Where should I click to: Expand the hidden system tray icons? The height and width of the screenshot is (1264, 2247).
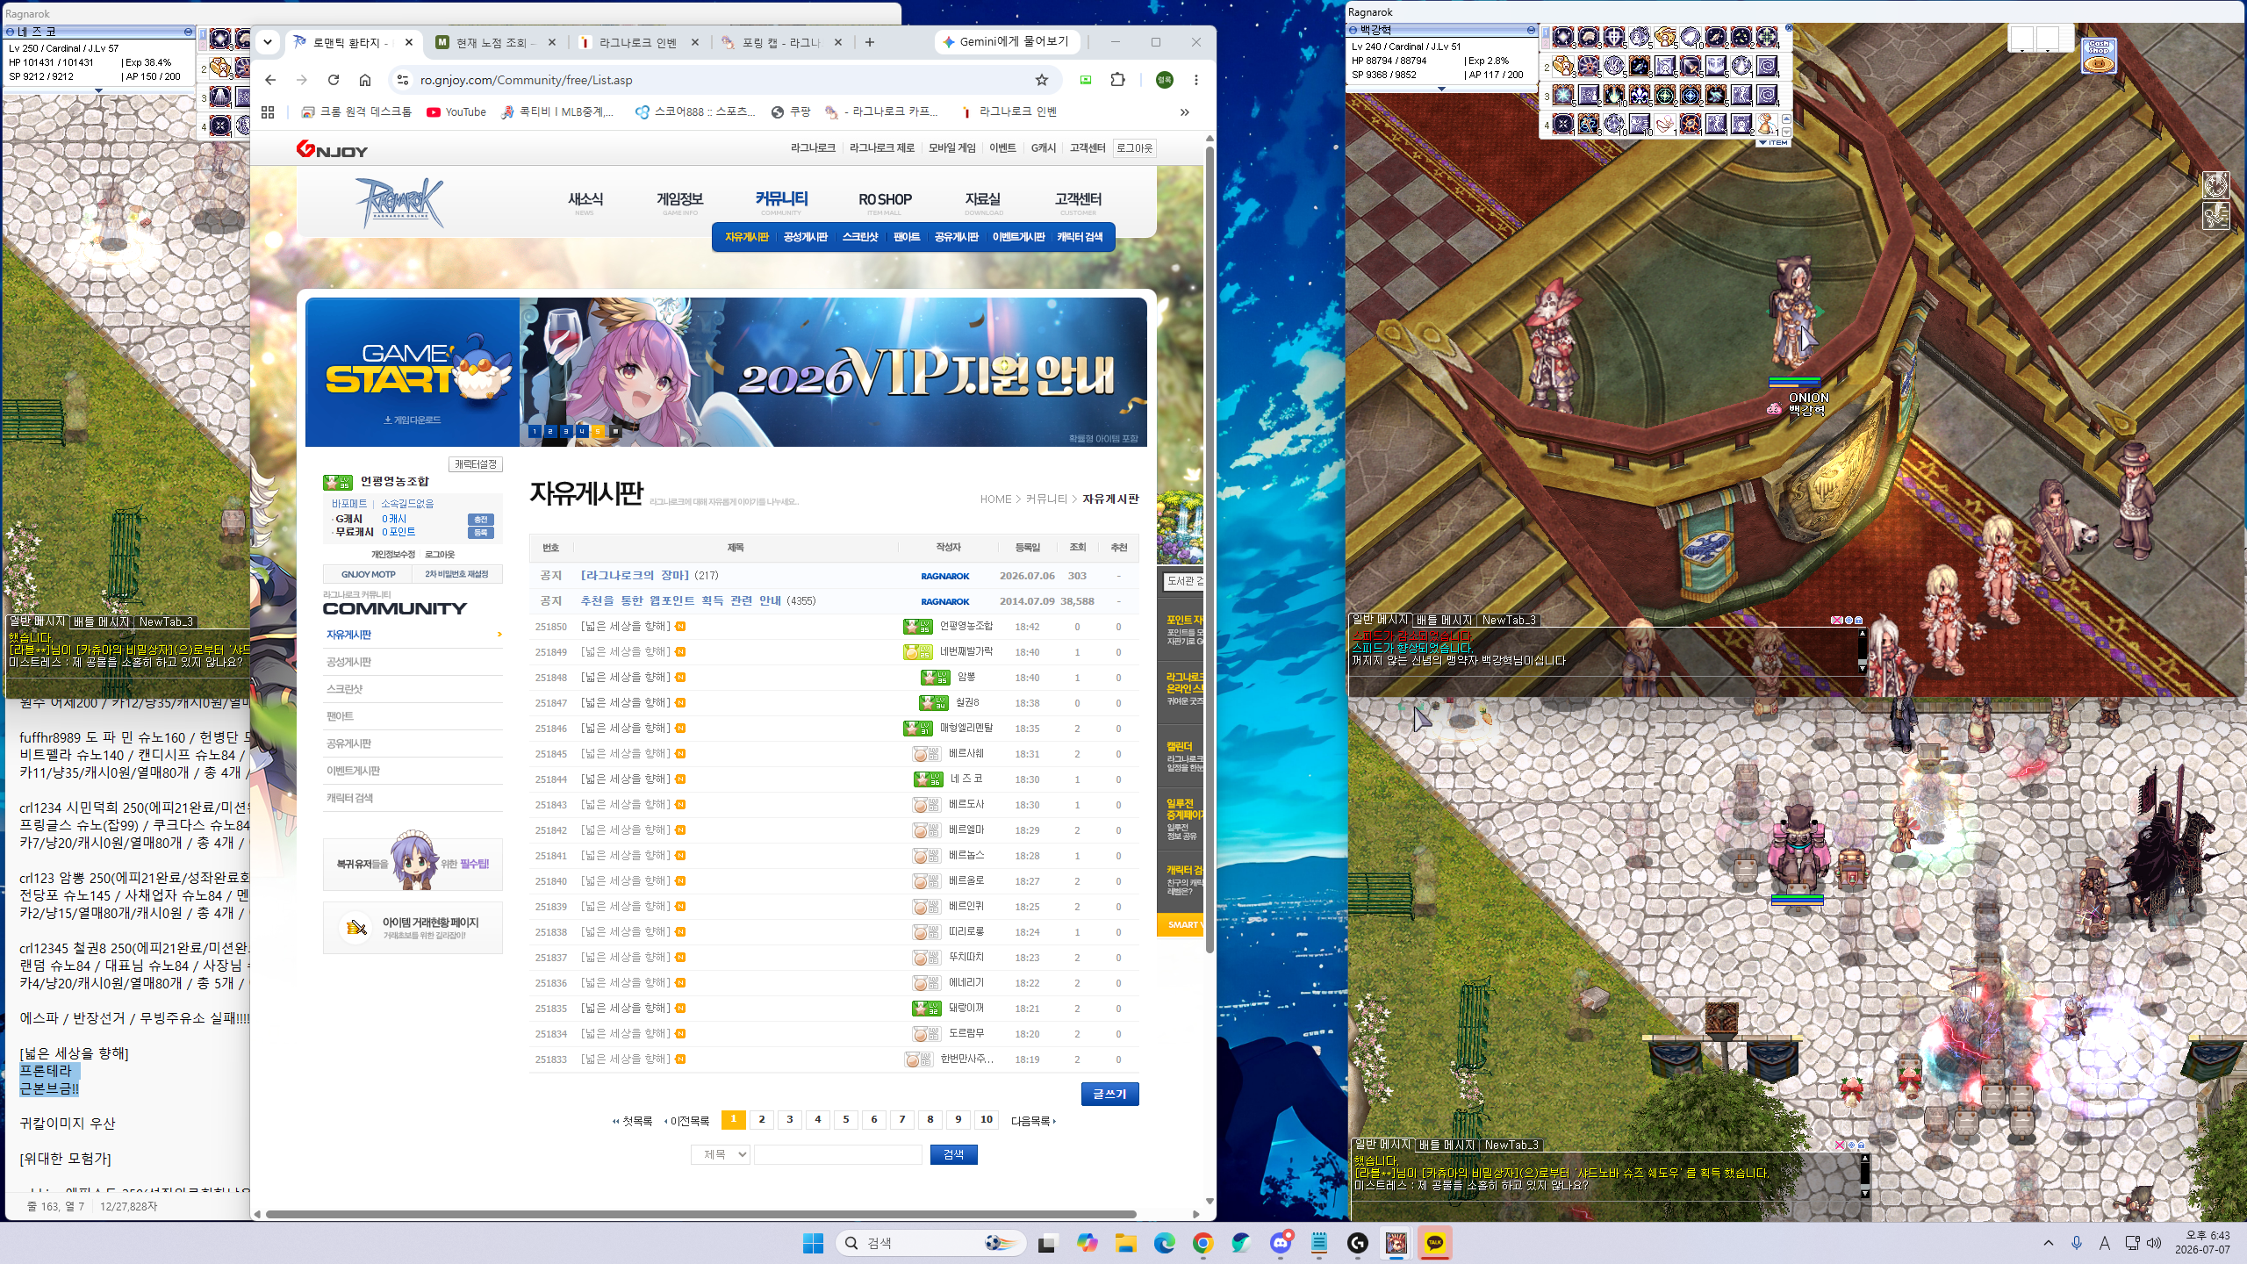(x=2049, y=1243)
